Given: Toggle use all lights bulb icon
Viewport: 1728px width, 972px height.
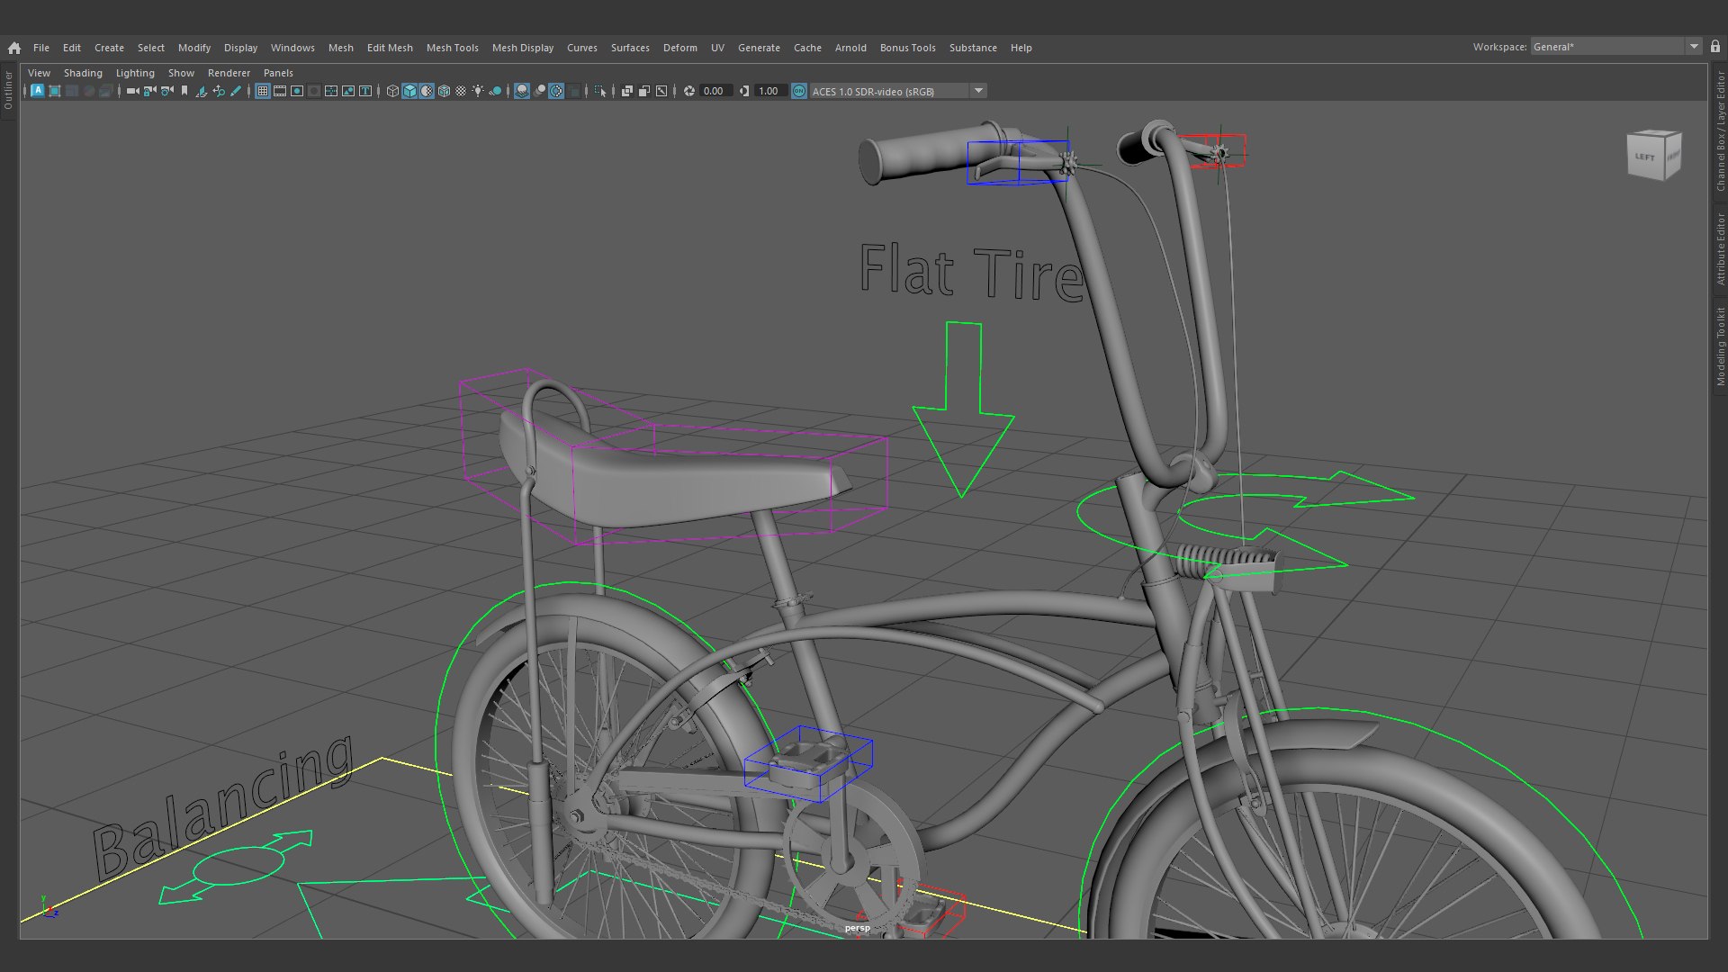Looking at the screenshot, I should [478, 91].
